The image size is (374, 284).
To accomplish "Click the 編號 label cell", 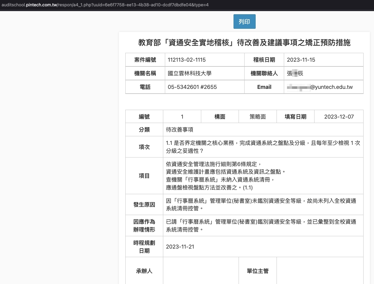I will (x=144, y=117).
